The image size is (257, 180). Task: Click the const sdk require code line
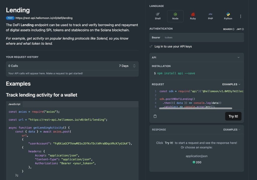click(202, 91)
